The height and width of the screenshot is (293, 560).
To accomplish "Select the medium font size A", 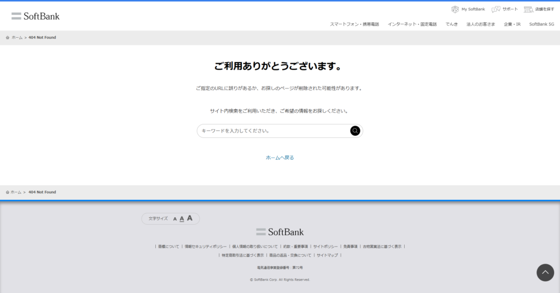I will pyautogui.click(x=182, y=219).
